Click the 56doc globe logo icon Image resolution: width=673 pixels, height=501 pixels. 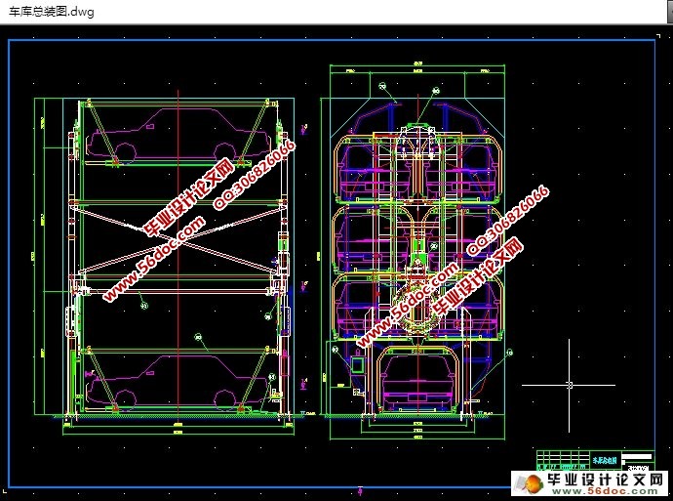coord(533,485)
